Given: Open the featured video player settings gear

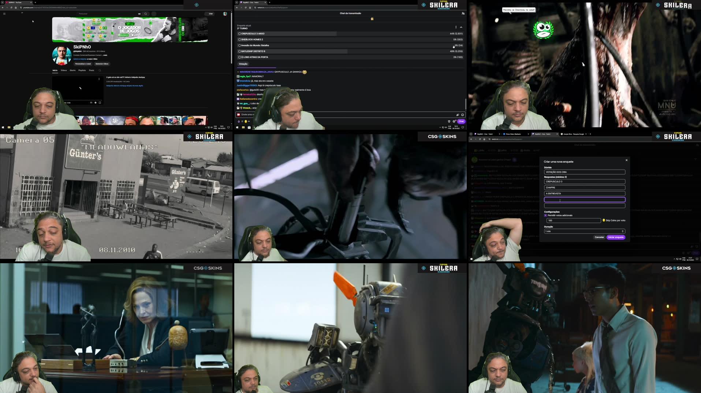Looking at the screenshot, I should click(96, 103).
